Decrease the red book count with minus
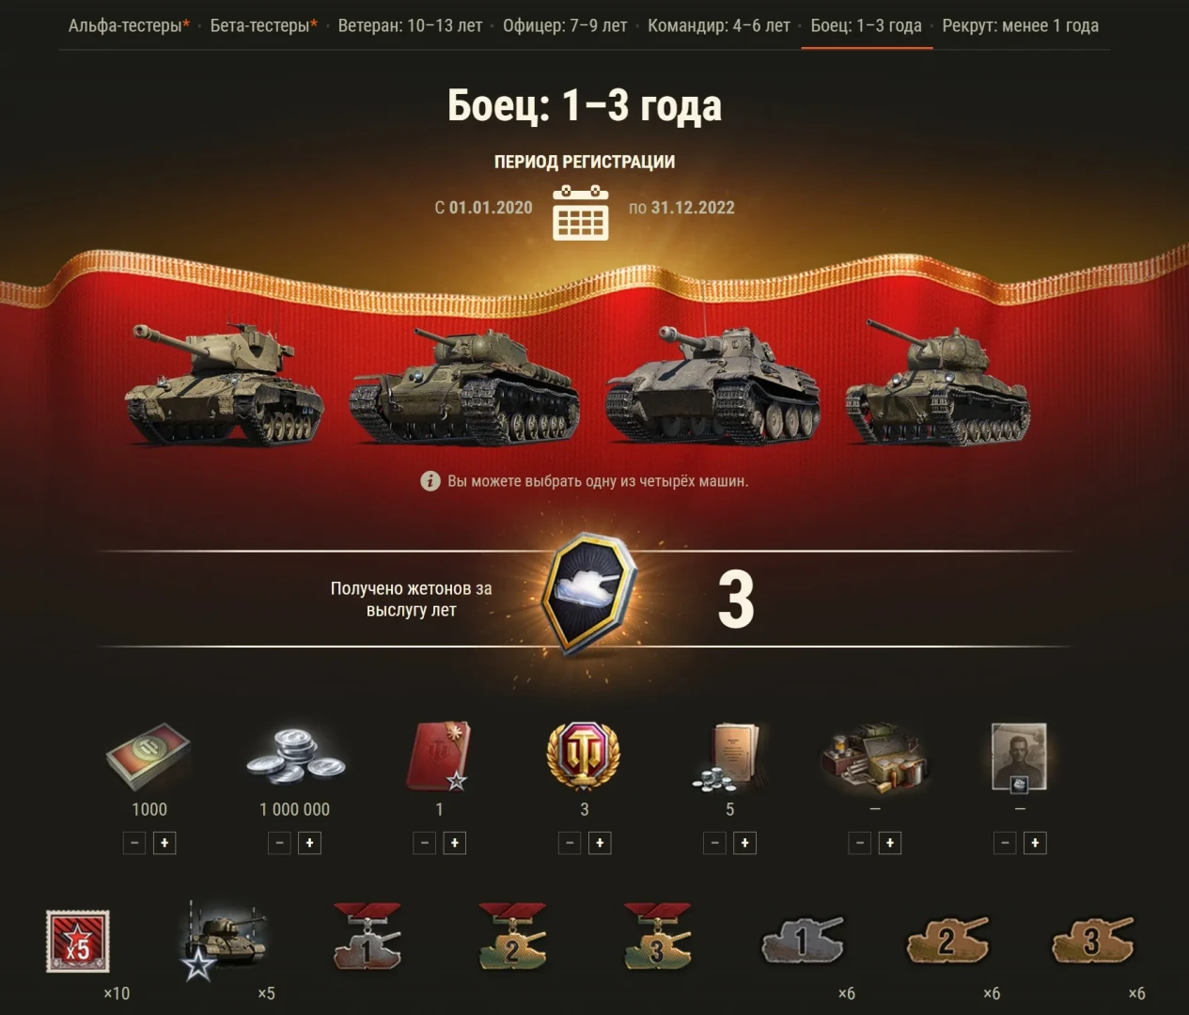The width and height of the screenshot is (1189, 1015). pos(425,843)
